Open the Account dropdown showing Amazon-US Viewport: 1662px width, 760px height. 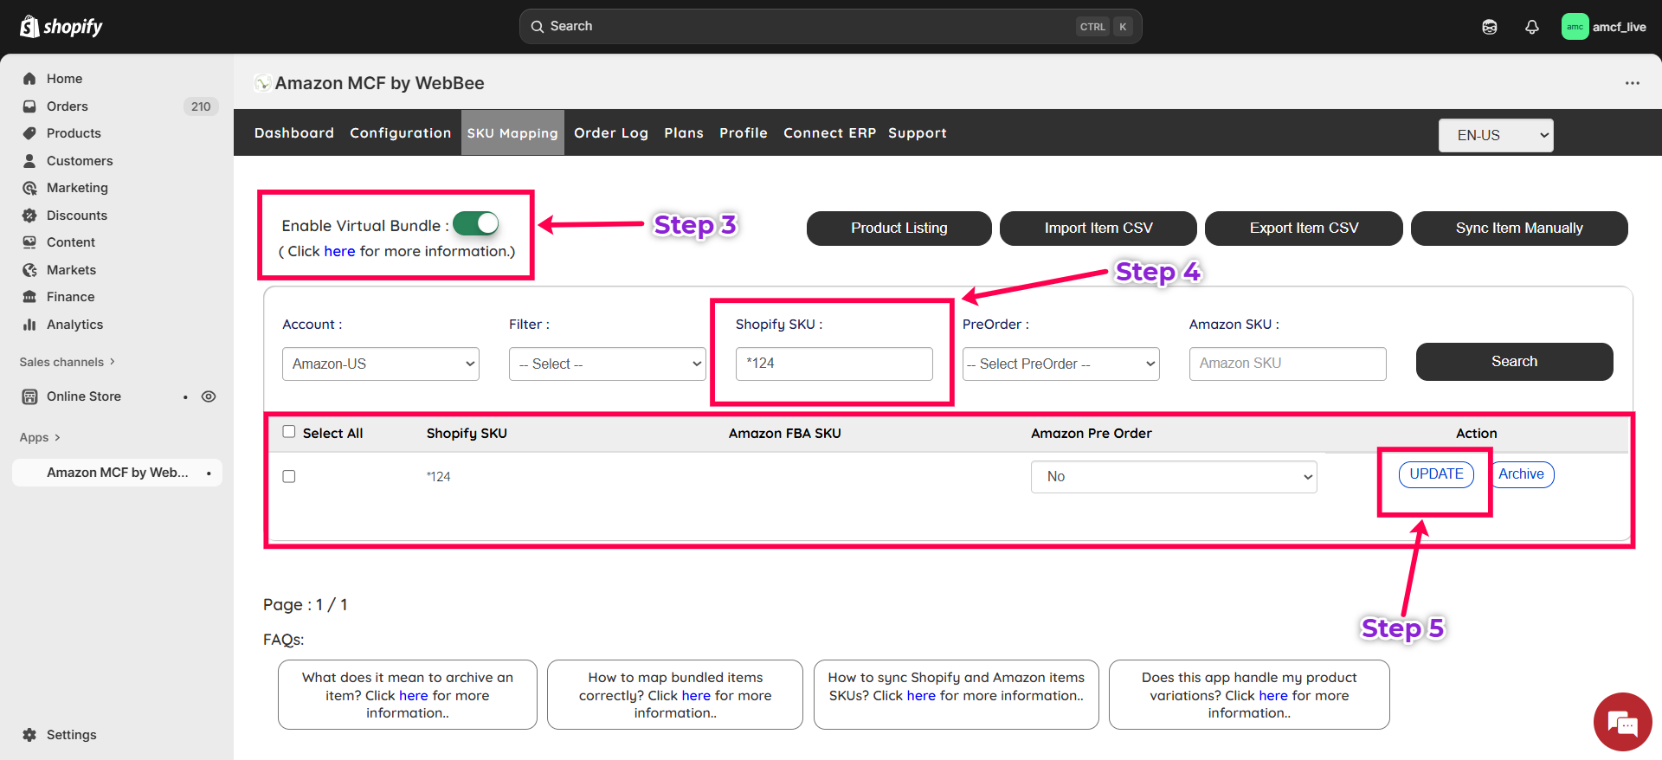380,364
